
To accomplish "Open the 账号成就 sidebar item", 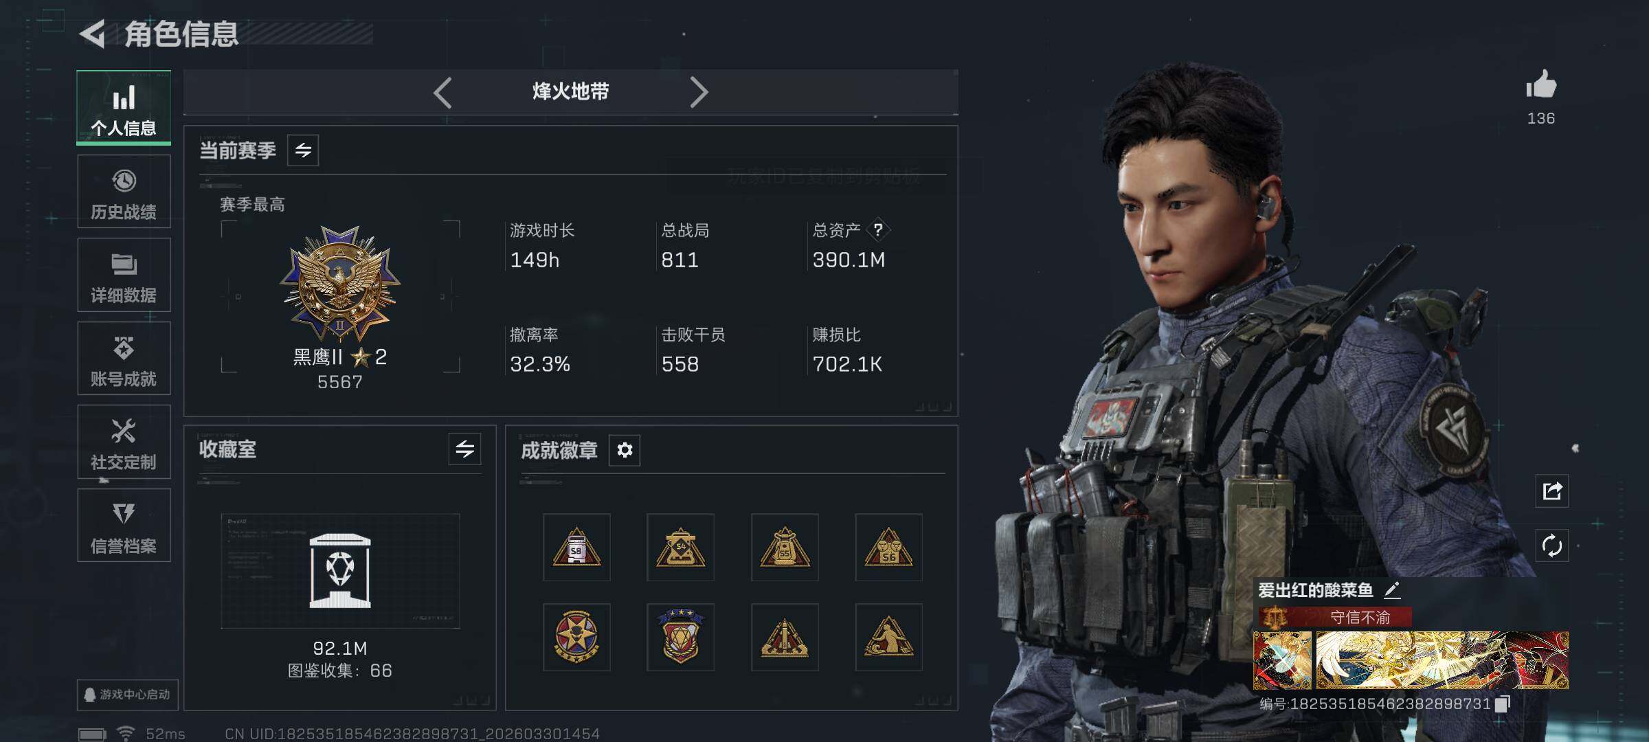I will click(x=124, y=359).
